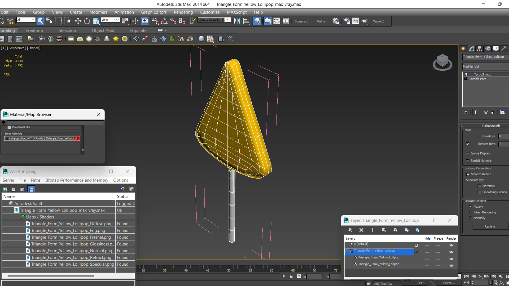Screen dimensions: 509x286
Task: Switch to the Object Paint tab
Action: click(103, 30)
